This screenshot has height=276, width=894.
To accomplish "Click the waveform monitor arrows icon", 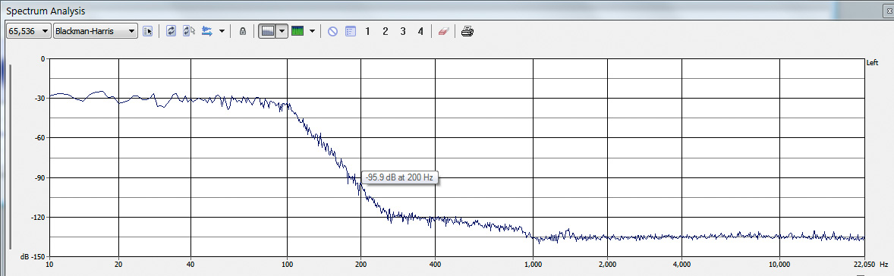I will coord(207,31).
